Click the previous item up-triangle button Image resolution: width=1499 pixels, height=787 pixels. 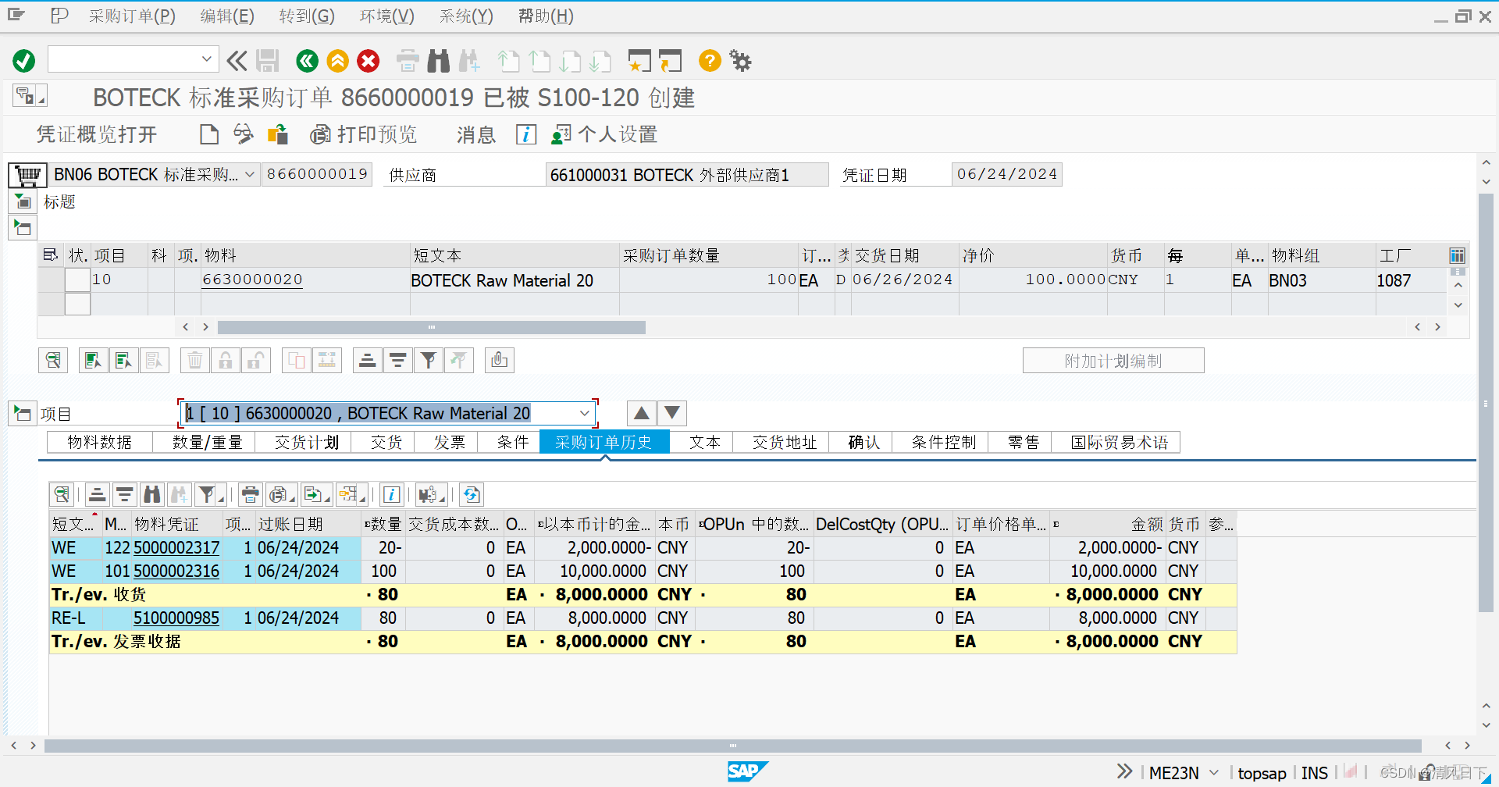click(641, 413)
